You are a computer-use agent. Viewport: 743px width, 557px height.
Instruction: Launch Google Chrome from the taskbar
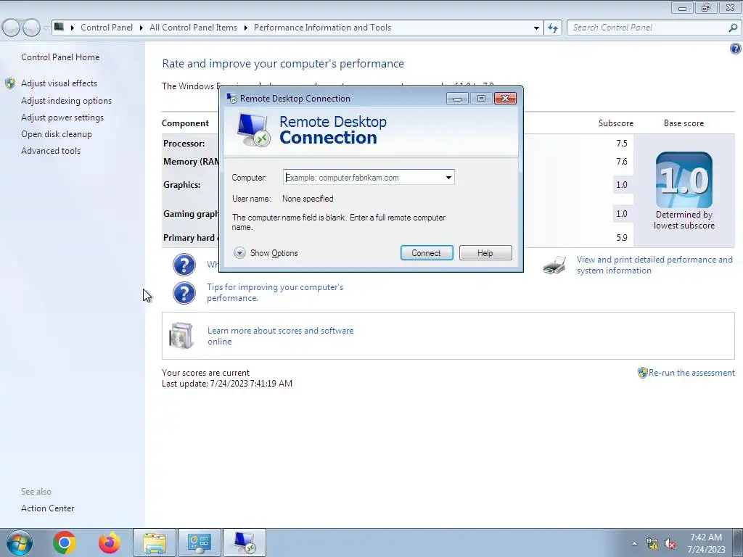point(65,542)
